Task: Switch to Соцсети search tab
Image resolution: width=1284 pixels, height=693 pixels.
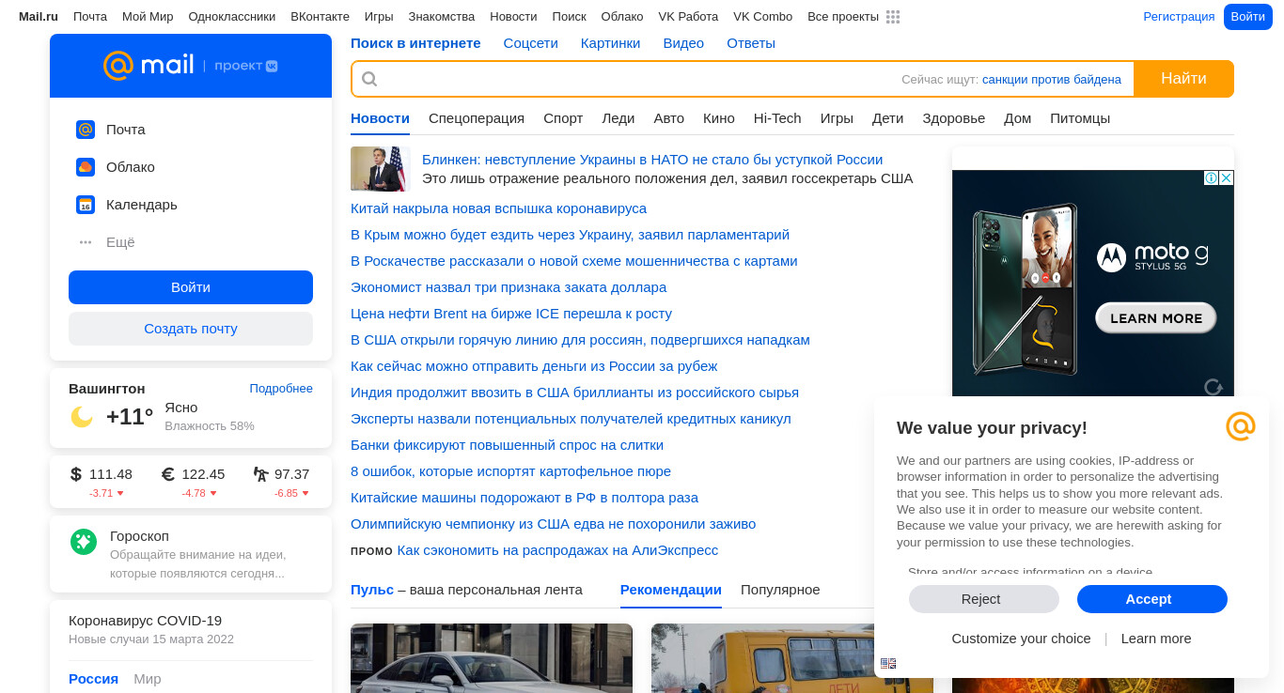Action: [x=530, y=43]
